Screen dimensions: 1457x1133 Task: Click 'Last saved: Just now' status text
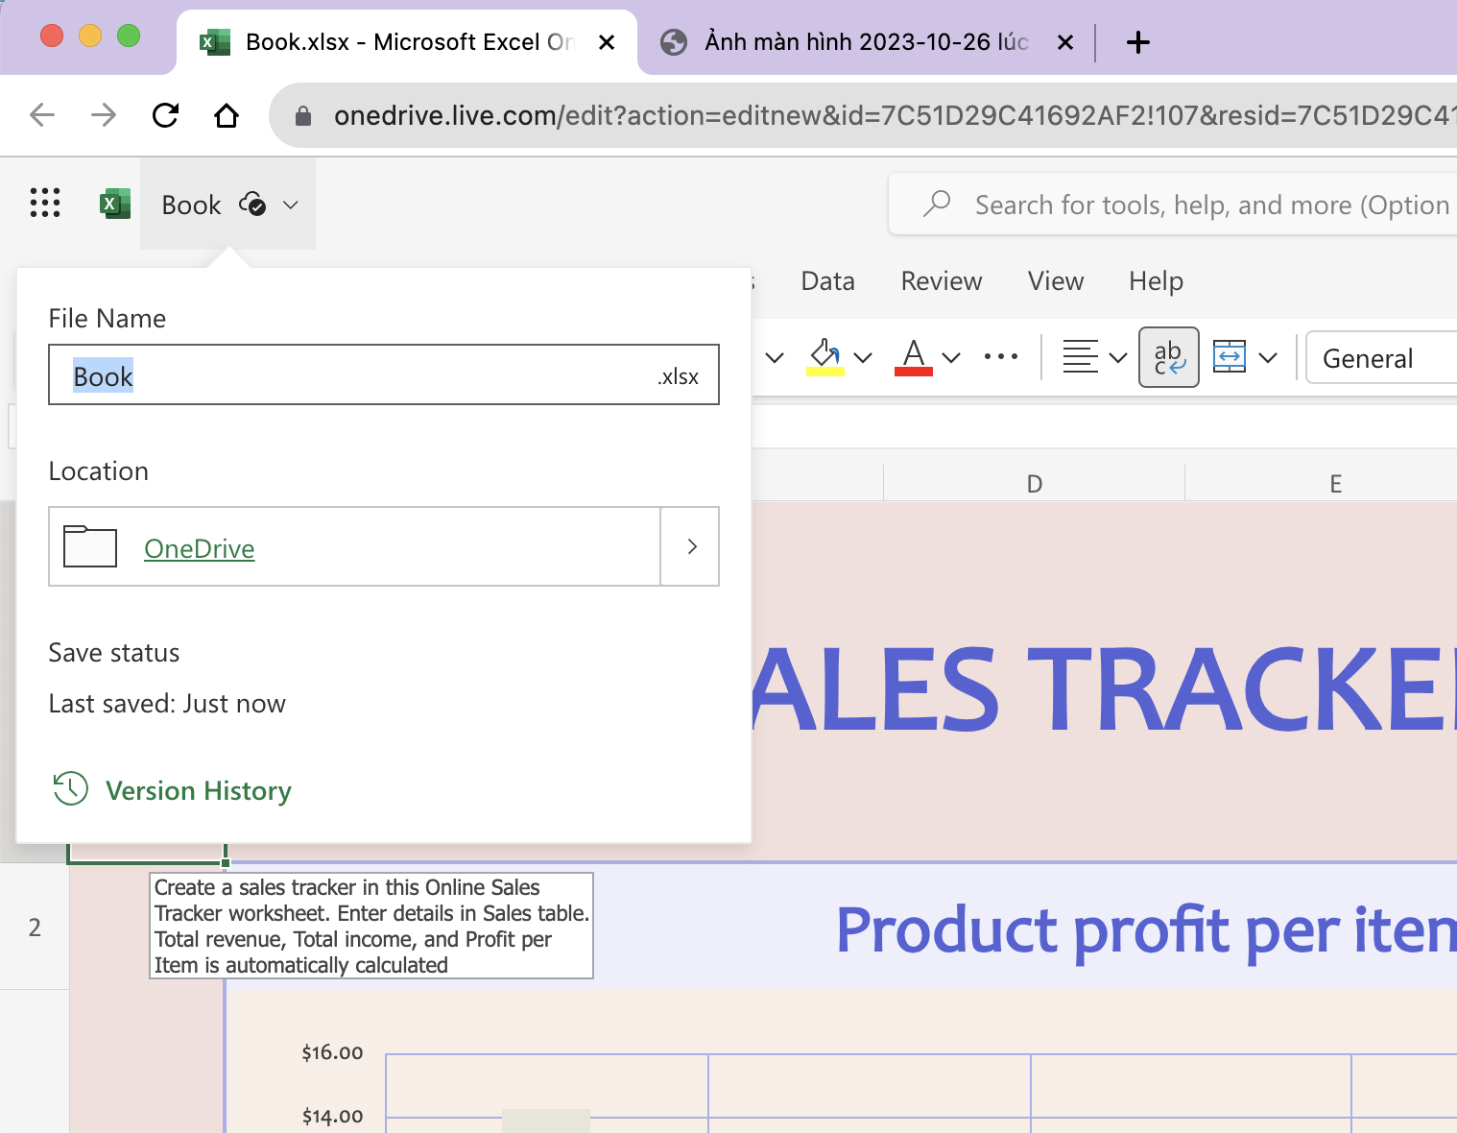167,704
